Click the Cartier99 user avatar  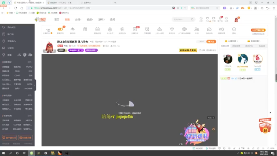coord(258,59)
